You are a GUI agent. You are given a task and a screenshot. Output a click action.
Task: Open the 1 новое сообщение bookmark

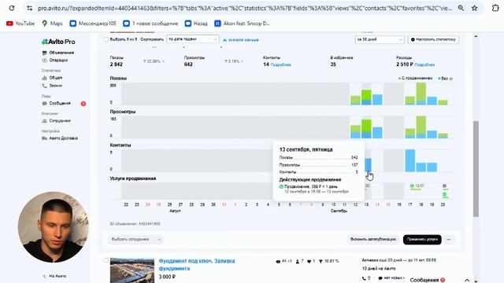(150, 24)
